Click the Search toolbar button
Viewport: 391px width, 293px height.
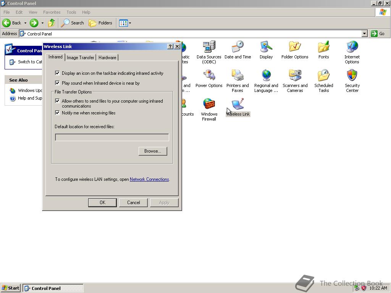coord(73,23)
